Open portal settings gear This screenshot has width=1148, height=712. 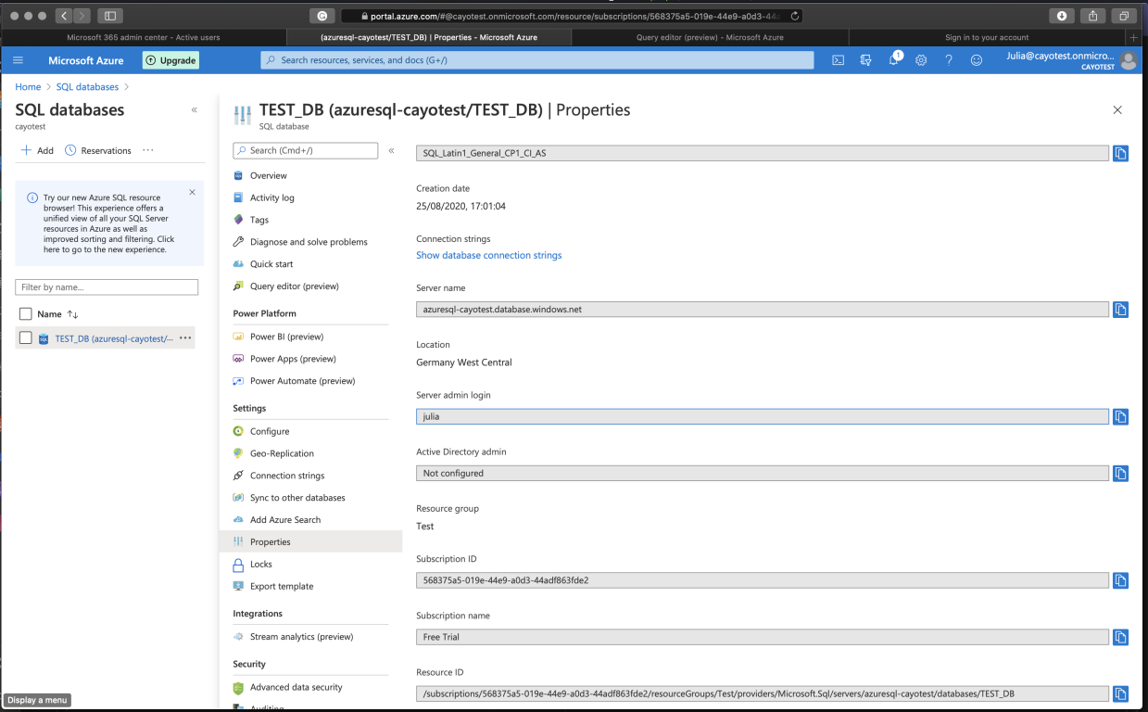click(x=921, y=60)
